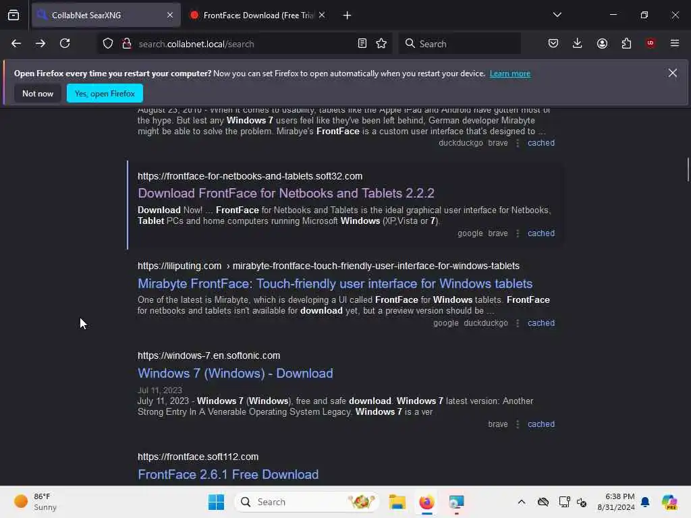Open remote desktop app in taskbar
Image resolution: width=691 pixels, height=518 pixels.
(457, 502)
